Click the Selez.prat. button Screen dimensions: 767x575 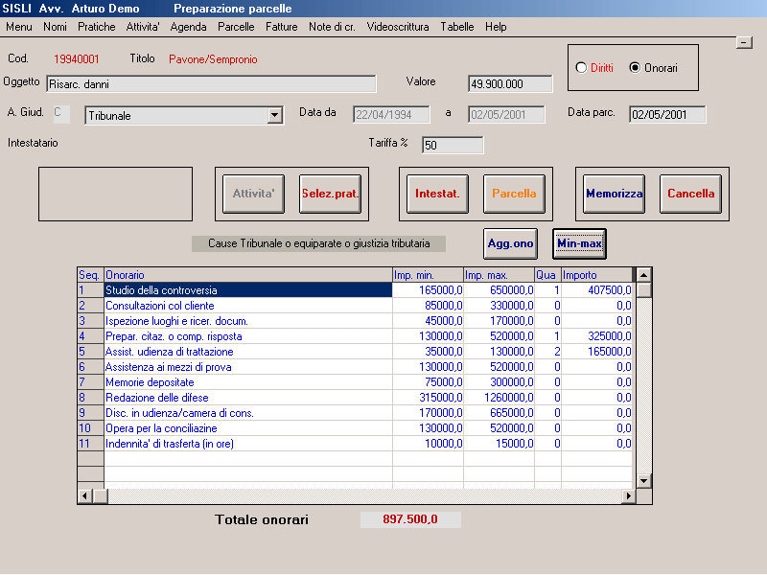click(x=330, y=194)
